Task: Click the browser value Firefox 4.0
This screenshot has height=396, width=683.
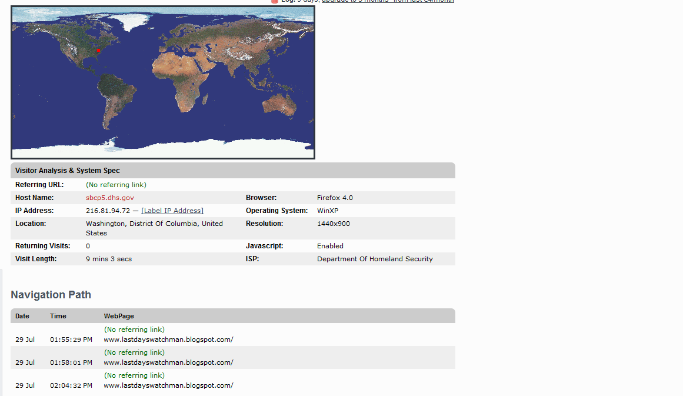Action: (335, 198)
